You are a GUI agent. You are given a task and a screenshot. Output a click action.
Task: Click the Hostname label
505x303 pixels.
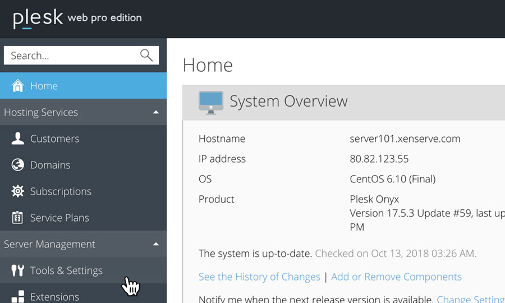pos(222,139)
